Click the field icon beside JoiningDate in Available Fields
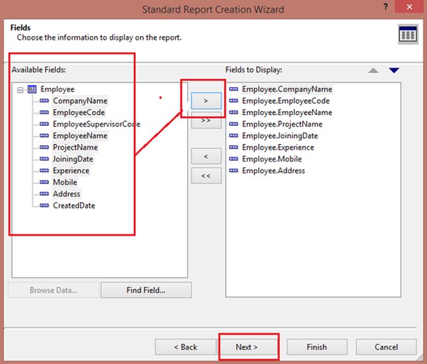The height and width of the screenshot is (364, 427). coord(44,159)
